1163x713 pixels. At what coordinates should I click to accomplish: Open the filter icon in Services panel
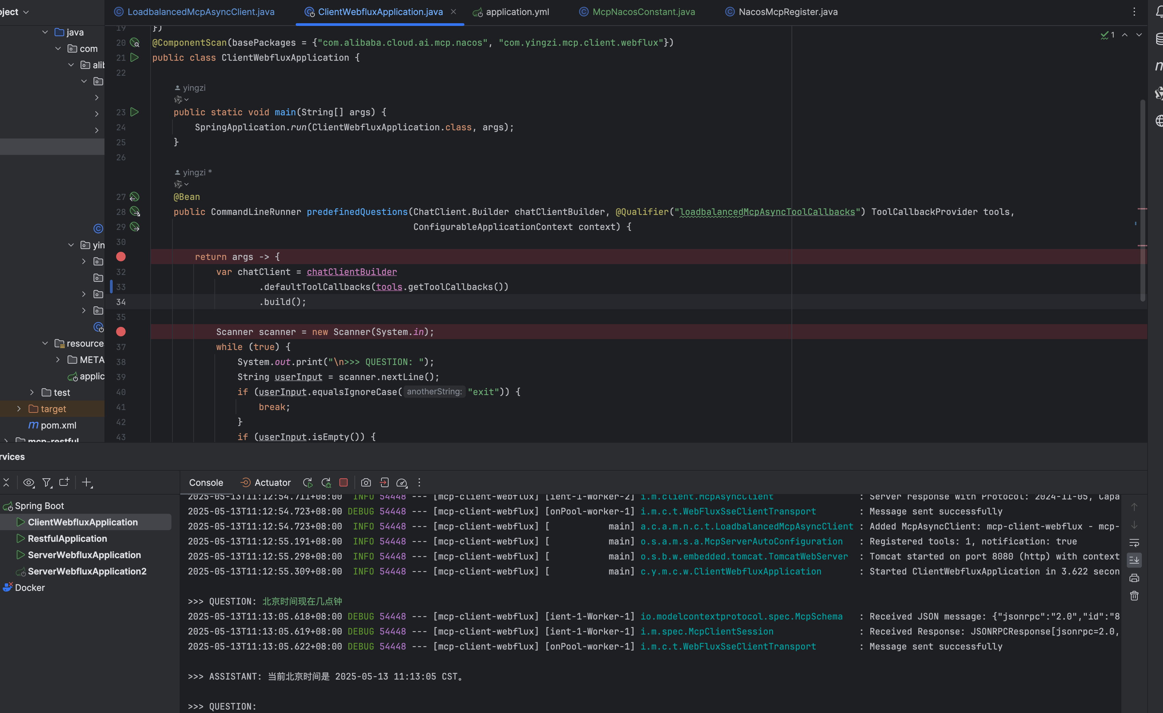46,482
